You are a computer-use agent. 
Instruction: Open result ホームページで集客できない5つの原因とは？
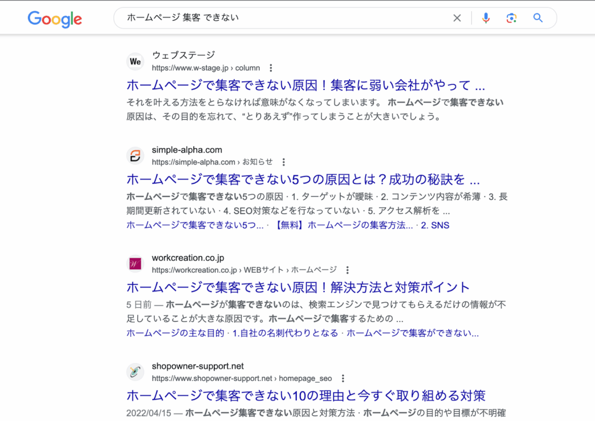pos(303,179)
